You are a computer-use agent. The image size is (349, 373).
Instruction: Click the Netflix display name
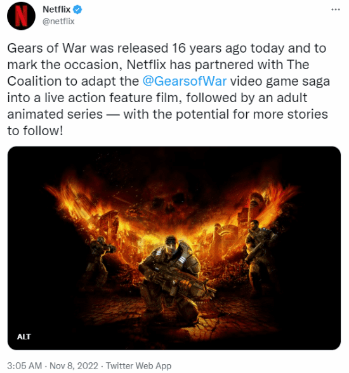(56, 10)
